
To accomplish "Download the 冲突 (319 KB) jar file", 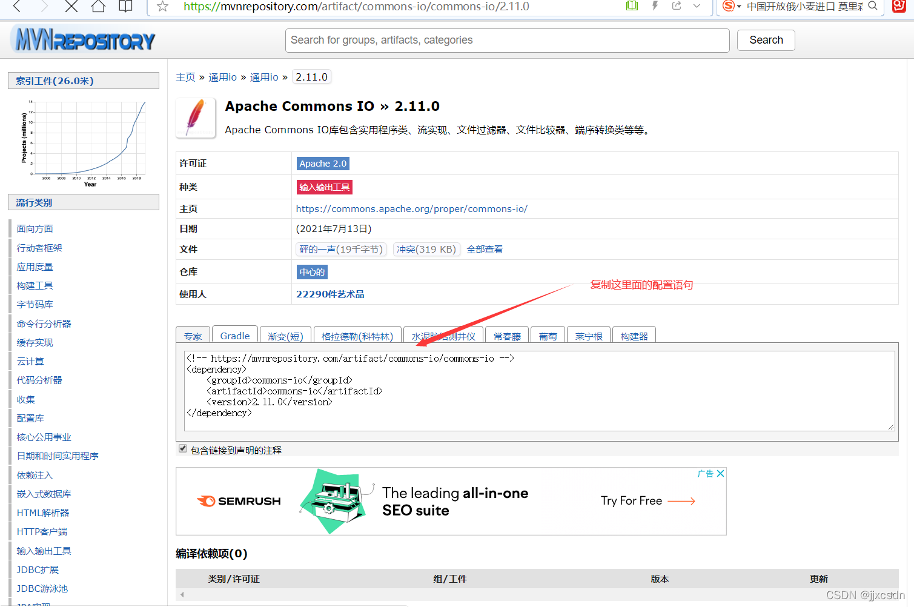I will [x=426, y=250].
